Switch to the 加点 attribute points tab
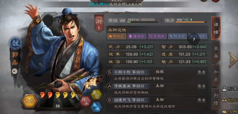The width and height of the screenshot is (238, 114). [x=216, y=76]
